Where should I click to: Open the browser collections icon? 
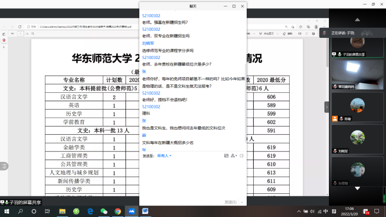pos(308,27)
